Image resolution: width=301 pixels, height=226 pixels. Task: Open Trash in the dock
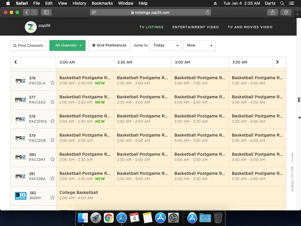point(218,218)
